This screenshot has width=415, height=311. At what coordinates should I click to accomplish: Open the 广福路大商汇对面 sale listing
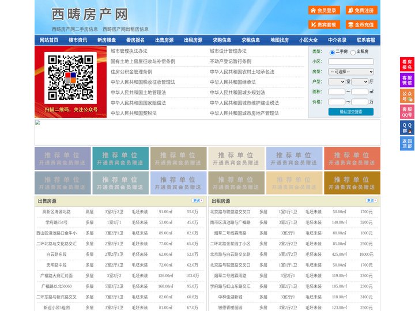(x=56, y=275)
